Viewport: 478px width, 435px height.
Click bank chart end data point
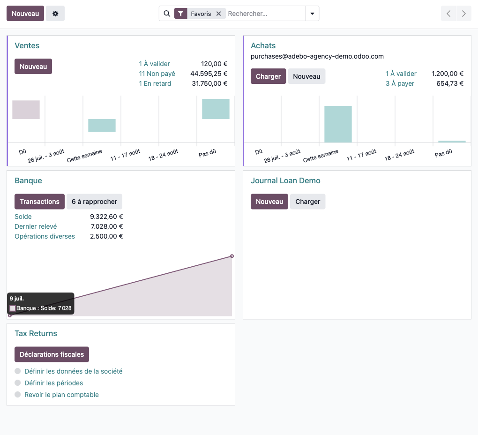pos(232,256)
